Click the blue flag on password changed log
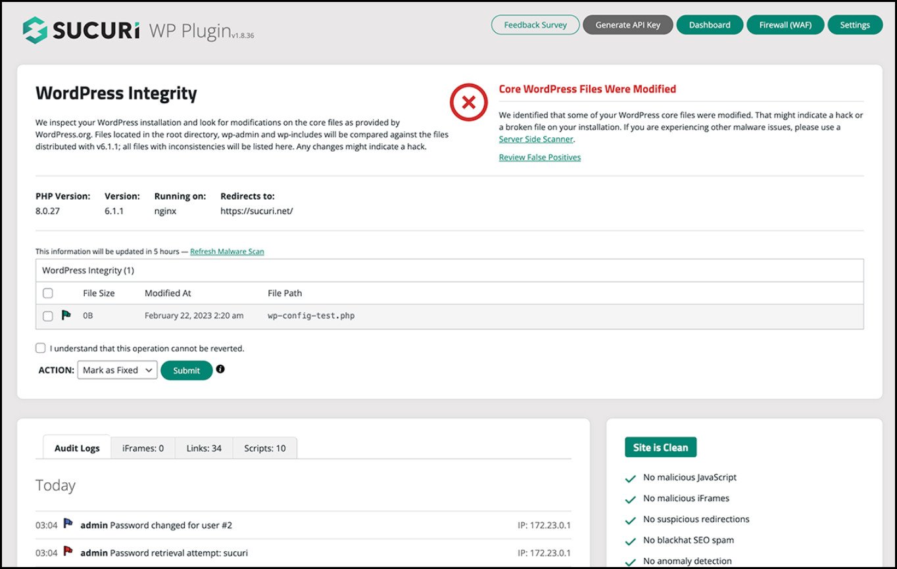The image size is (897, 569). click(x=68, y=524)
